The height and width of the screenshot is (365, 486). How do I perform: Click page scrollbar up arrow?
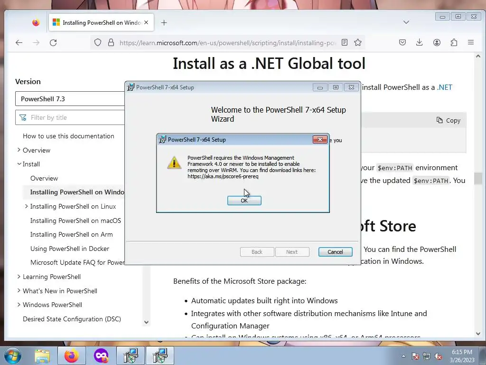pos(478,56)
